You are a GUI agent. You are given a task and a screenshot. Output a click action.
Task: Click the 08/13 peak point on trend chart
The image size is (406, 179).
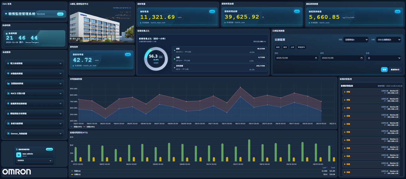240,87
